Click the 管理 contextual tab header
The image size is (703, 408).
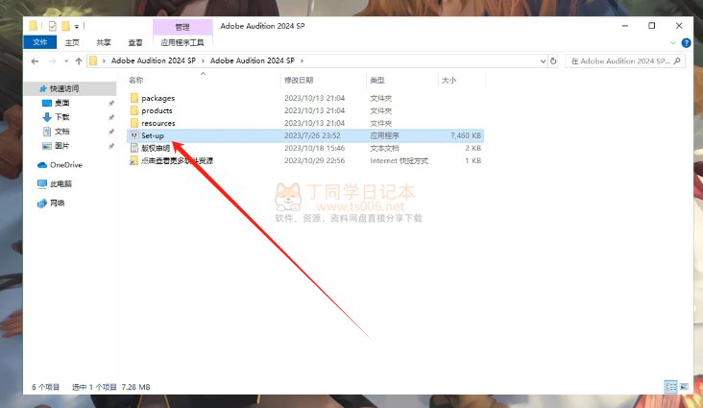[x=182, y=27]
